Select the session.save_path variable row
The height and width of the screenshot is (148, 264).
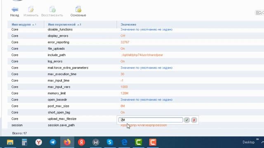click(x=136, y=125)
